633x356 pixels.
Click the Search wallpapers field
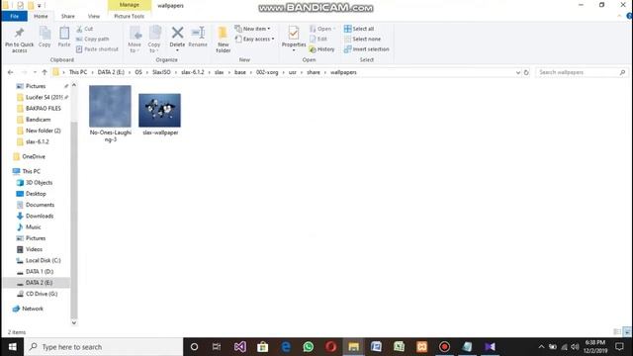tap(582, 72)
